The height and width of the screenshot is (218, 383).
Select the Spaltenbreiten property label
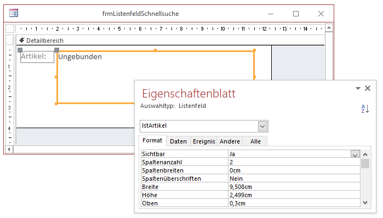click(x=185, y=170)
